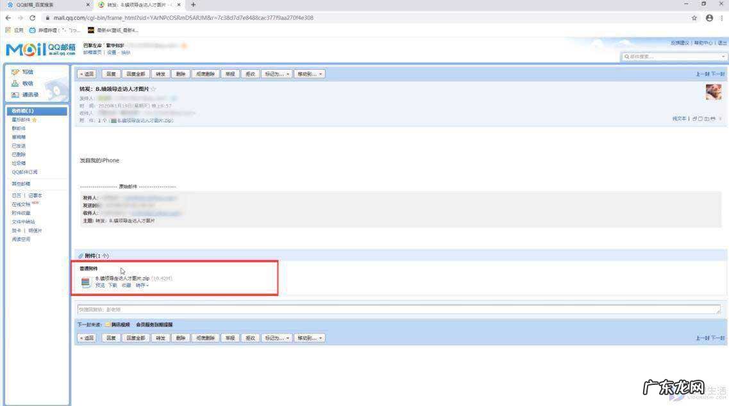Image resolution: width=729 pixels, height=406 pixels.
Task: Open the deleted 已删除 folder
Action: tap(19, 155)
